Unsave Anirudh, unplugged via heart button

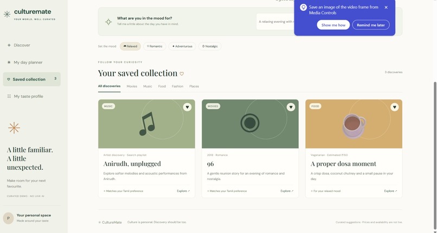(187, 107)
